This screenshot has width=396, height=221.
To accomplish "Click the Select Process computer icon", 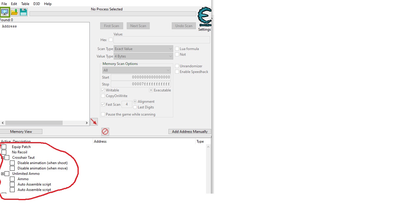I will [x=5, y=12].
